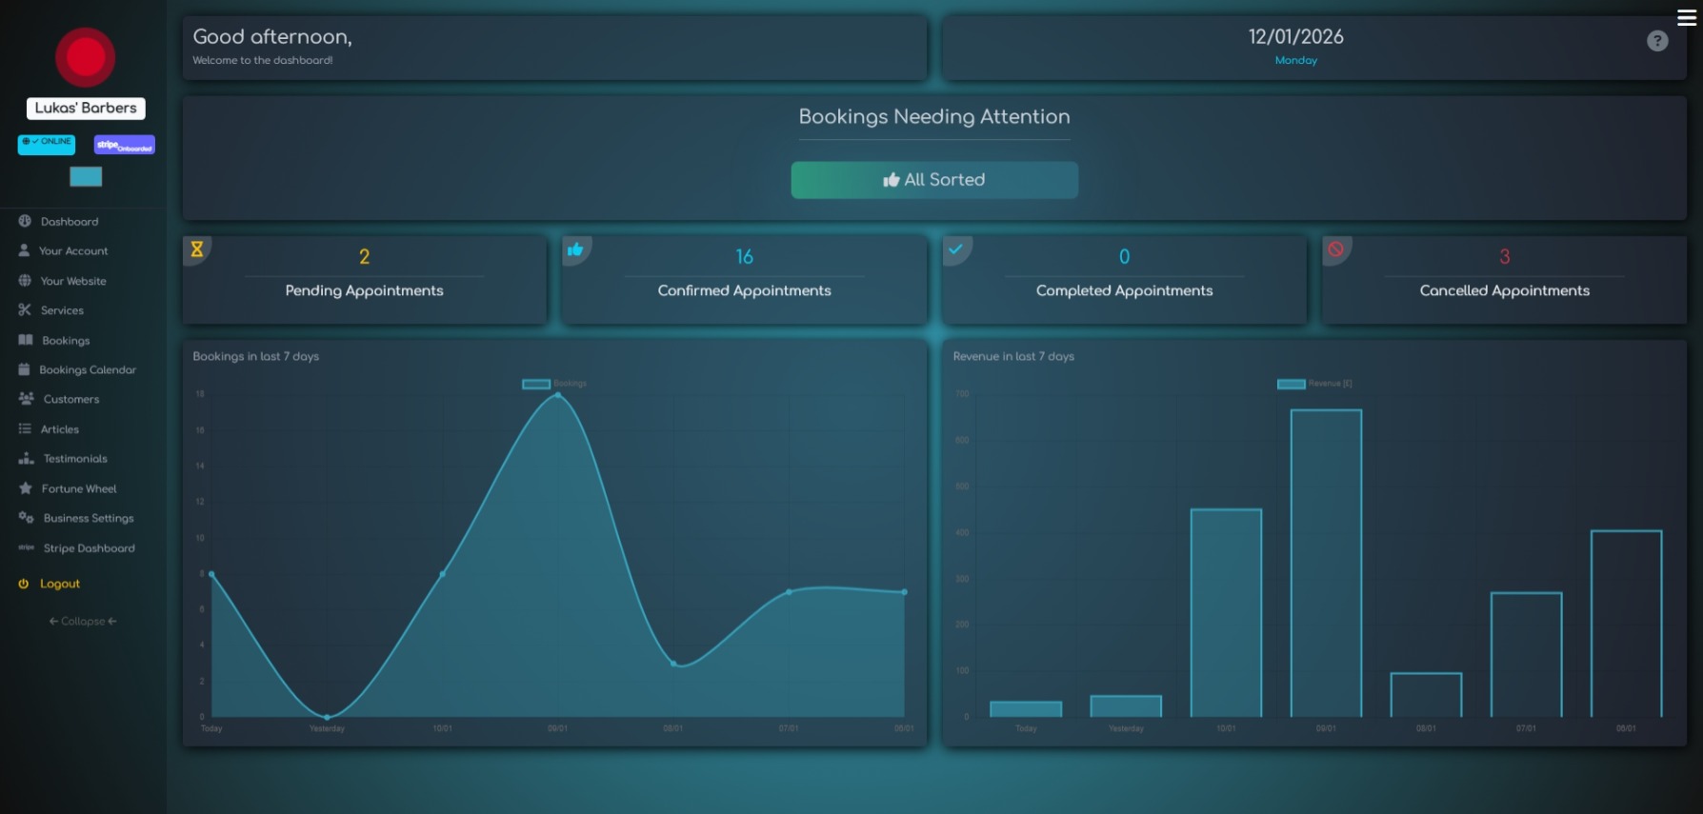
Task: Click the teal color swatch under the badges
Action: point(86,176)
